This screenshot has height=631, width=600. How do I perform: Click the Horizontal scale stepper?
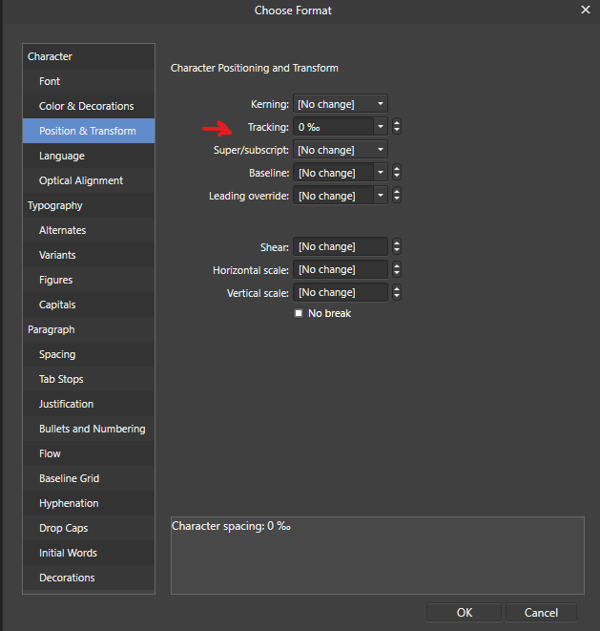(x=397, y=269)
